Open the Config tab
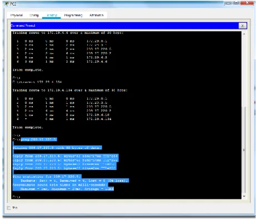 (x=34, y=15)
